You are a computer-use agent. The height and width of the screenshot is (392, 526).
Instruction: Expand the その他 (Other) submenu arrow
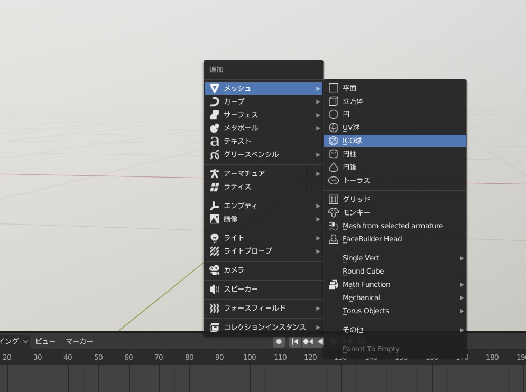[x=462, y=330]
